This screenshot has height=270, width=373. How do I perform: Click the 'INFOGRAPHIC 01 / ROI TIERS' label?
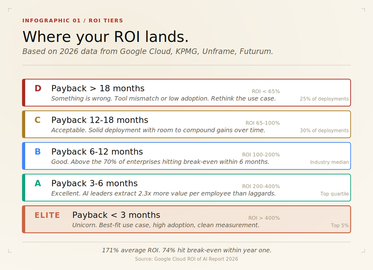(x=72, y=20)
